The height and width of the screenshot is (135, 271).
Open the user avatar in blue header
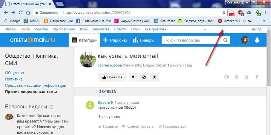click(x=245, y=40)
